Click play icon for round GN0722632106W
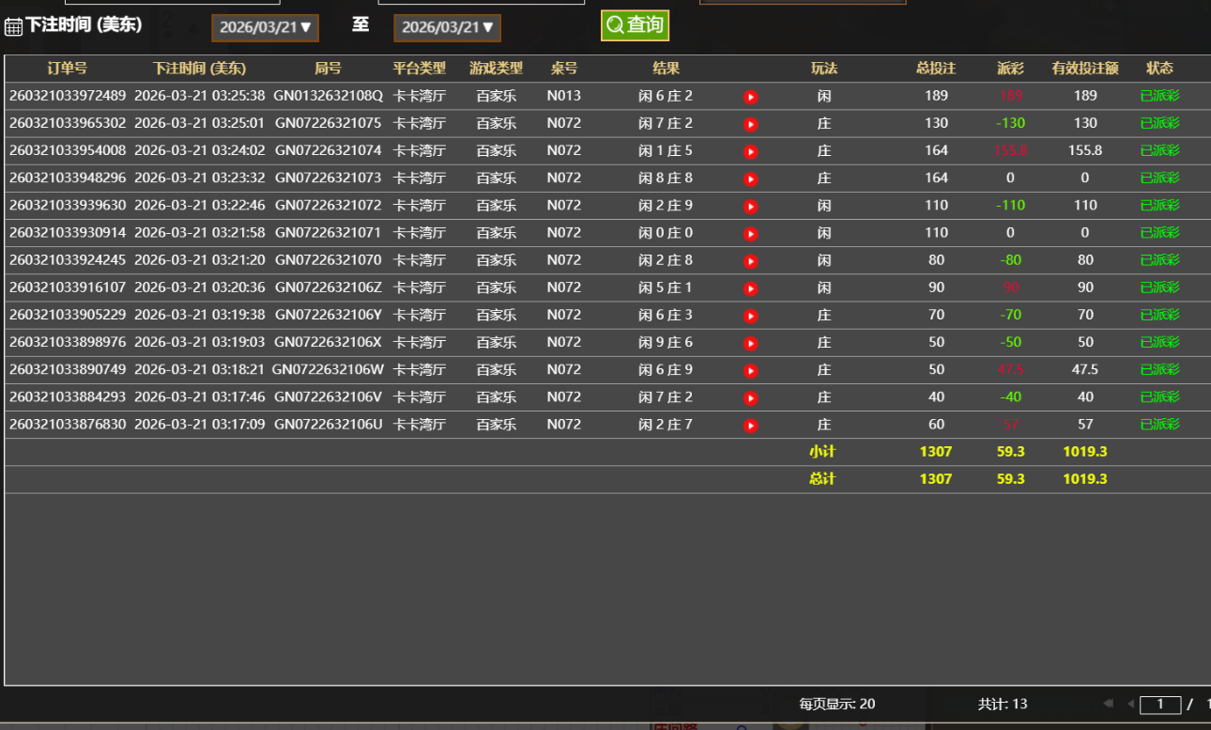Image resolution: width=1211 pixels, height=730 pixels. coord(750,371)
